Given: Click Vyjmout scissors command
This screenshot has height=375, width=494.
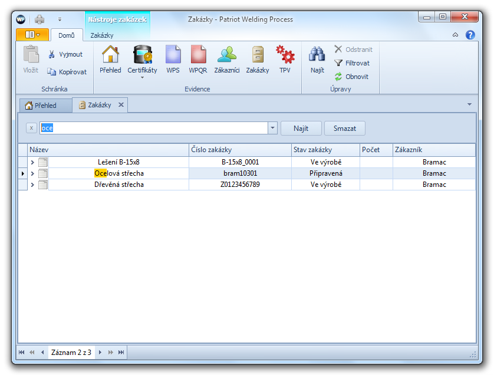Looking at the screenshot, I should point(65,54).
